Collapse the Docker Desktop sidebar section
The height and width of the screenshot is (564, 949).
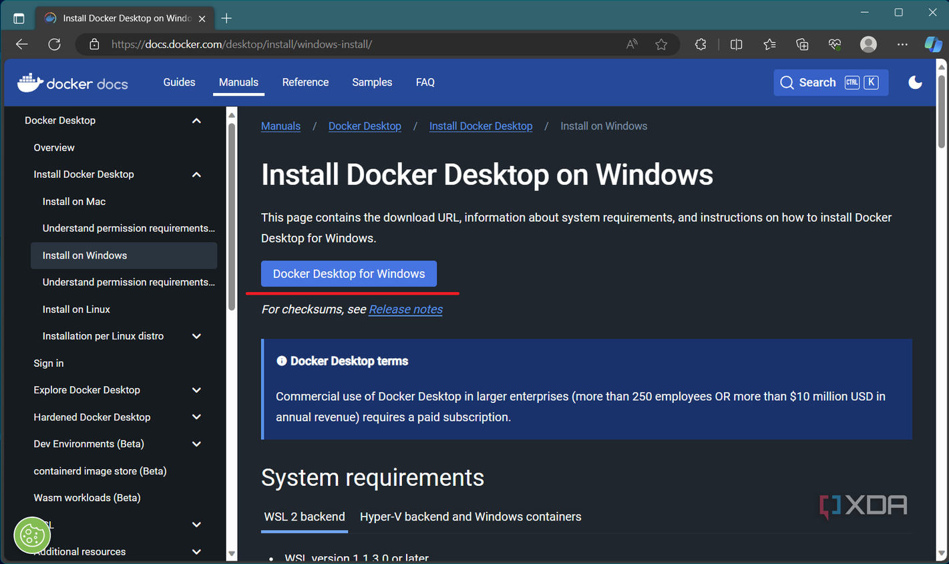tap(196, 120)
